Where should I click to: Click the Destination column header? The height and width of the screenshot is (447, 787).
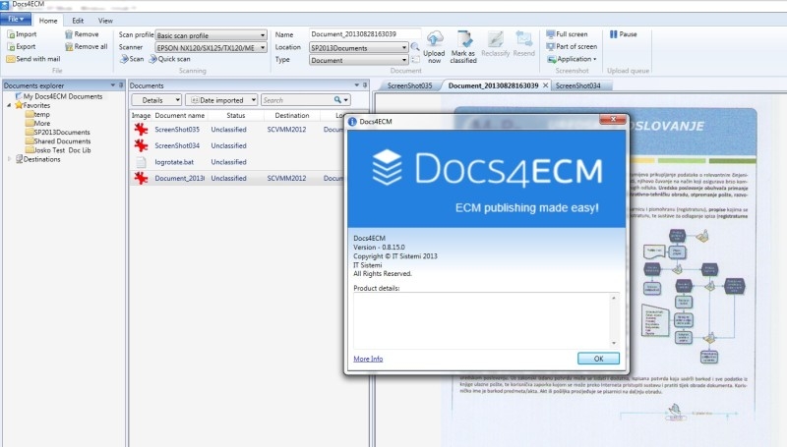292,115
